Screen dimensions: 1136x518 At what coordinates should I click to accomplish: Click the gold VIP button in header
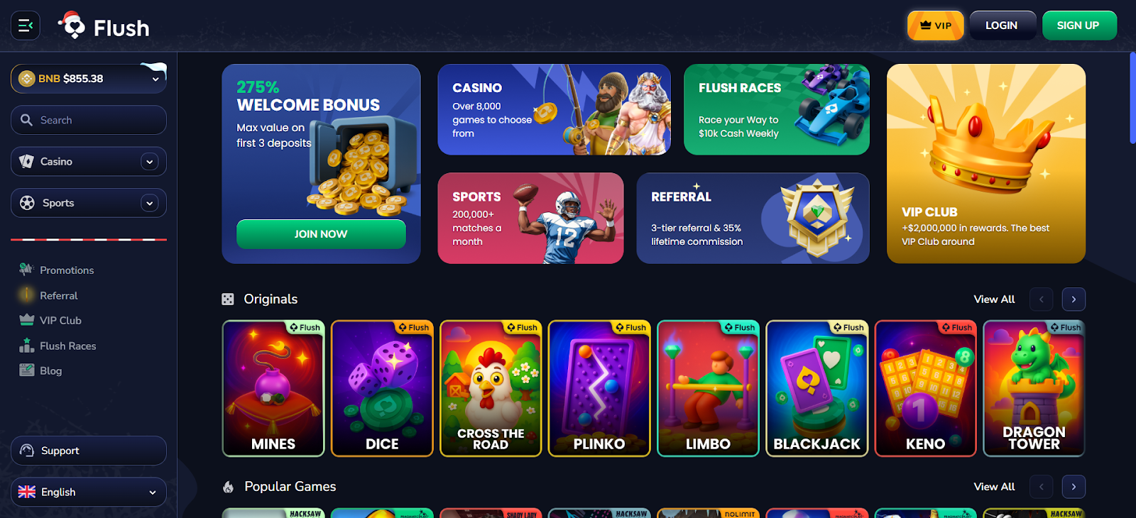point(935,26)
